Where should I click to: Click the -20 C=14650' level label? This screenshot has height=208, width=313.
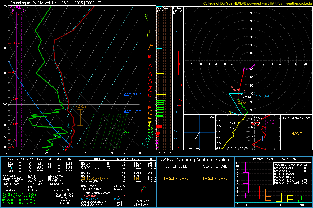pyautogui.click(x=132, y=111)
